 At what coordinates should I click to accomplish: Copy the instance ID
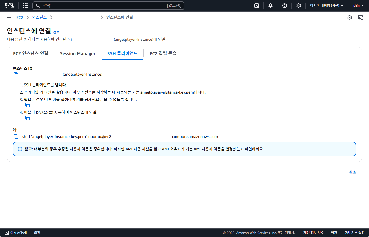16,74
